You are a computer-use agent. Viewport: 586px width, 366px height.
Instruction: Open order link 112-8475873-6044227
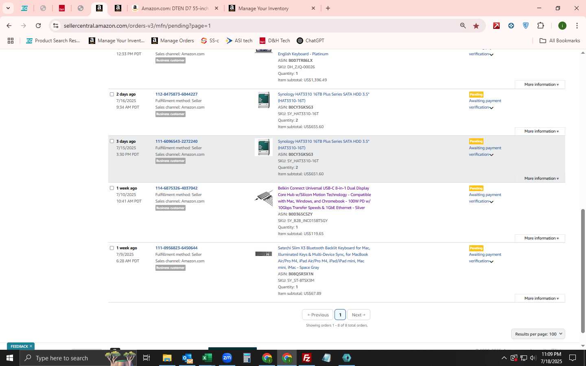[176, 94]
